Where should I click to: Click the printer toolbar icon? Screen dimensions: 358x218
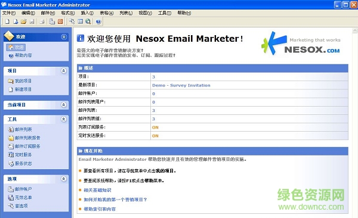pyautogui.click(x=42, y=21)
